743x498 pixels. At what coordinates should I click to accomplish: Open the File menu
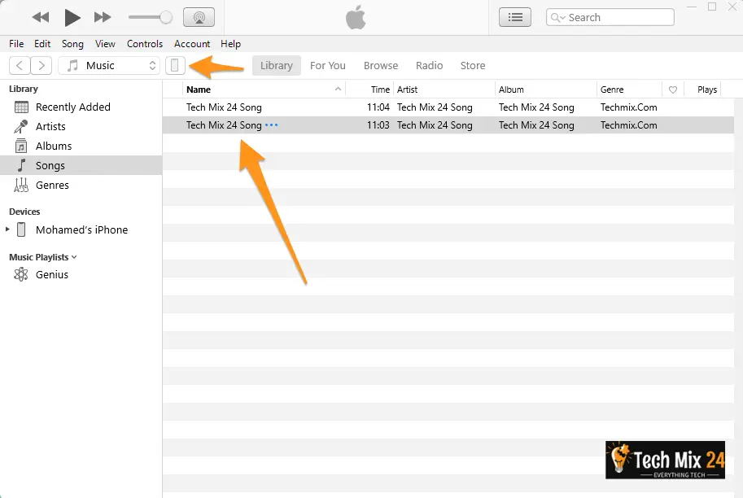point(16,44)
